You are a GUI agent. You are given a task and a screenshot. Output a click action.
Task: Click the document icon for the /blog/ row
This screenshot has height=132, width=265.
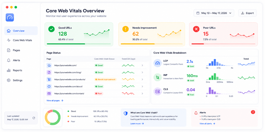[x=49, y=72]
